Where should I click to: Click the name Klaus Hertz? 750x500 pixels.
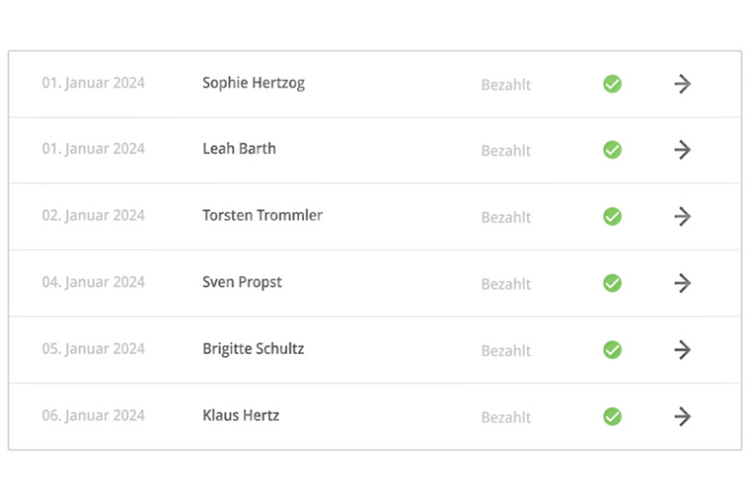point(241,415)
